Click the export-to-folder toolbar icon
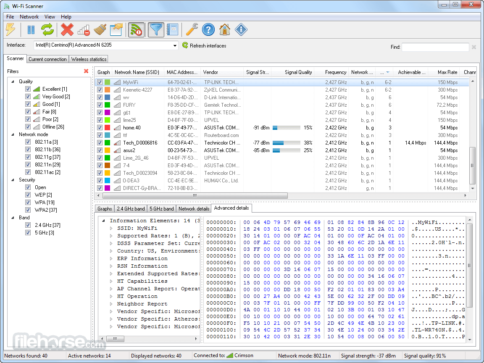 [x=116, y=30]
